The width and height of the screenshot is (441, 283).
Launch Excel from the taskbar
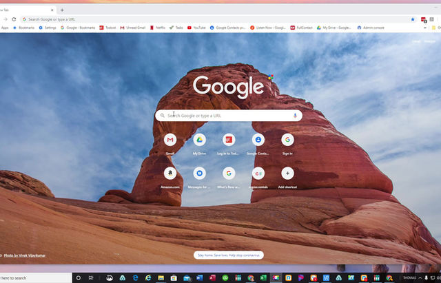coord(263,278)
